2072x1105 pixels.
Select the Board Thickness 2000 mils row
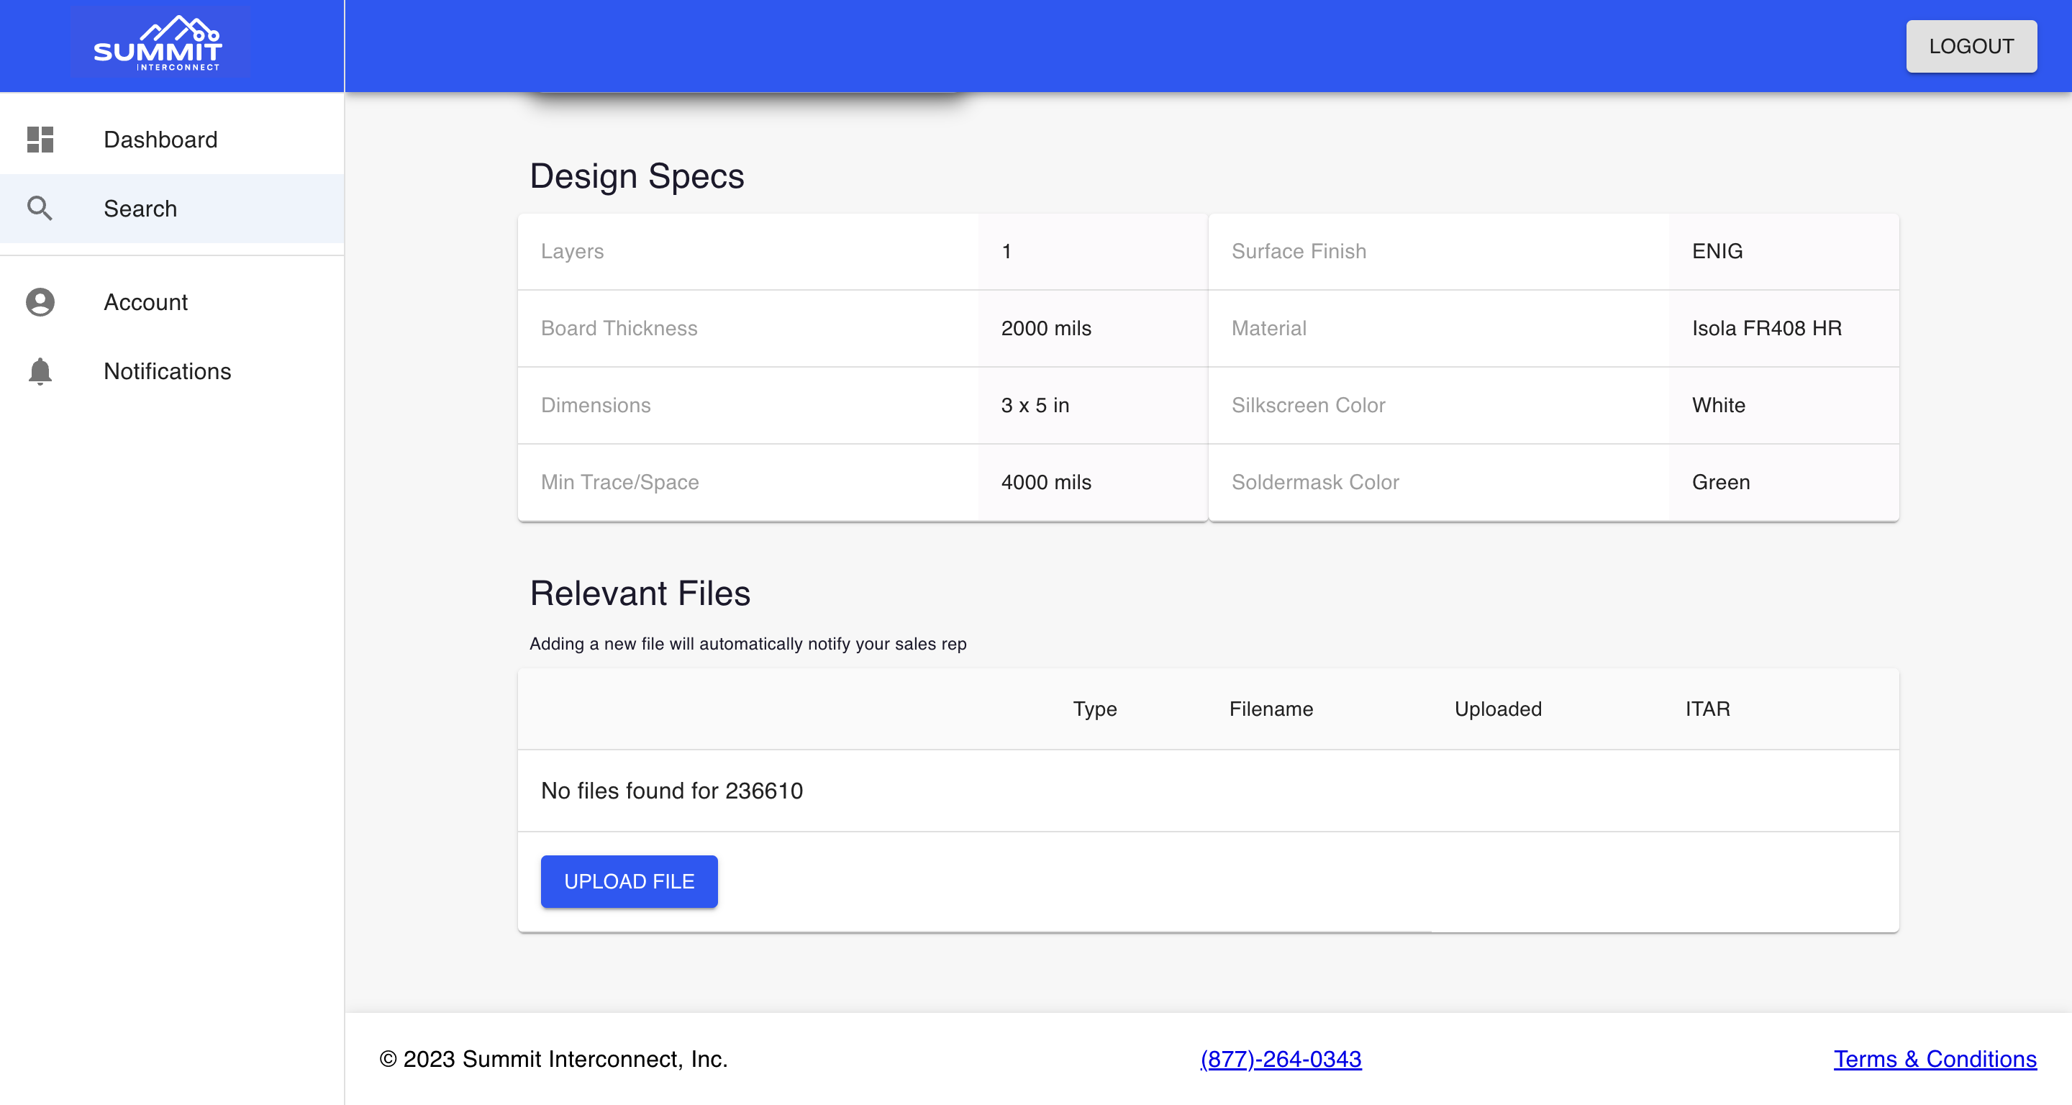pyautogui.click(x=863, y=328)
